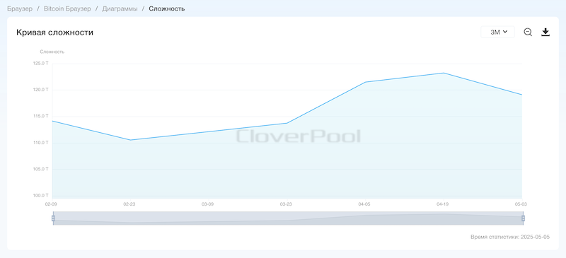Click the 02-23 date label

pos(129,204)
